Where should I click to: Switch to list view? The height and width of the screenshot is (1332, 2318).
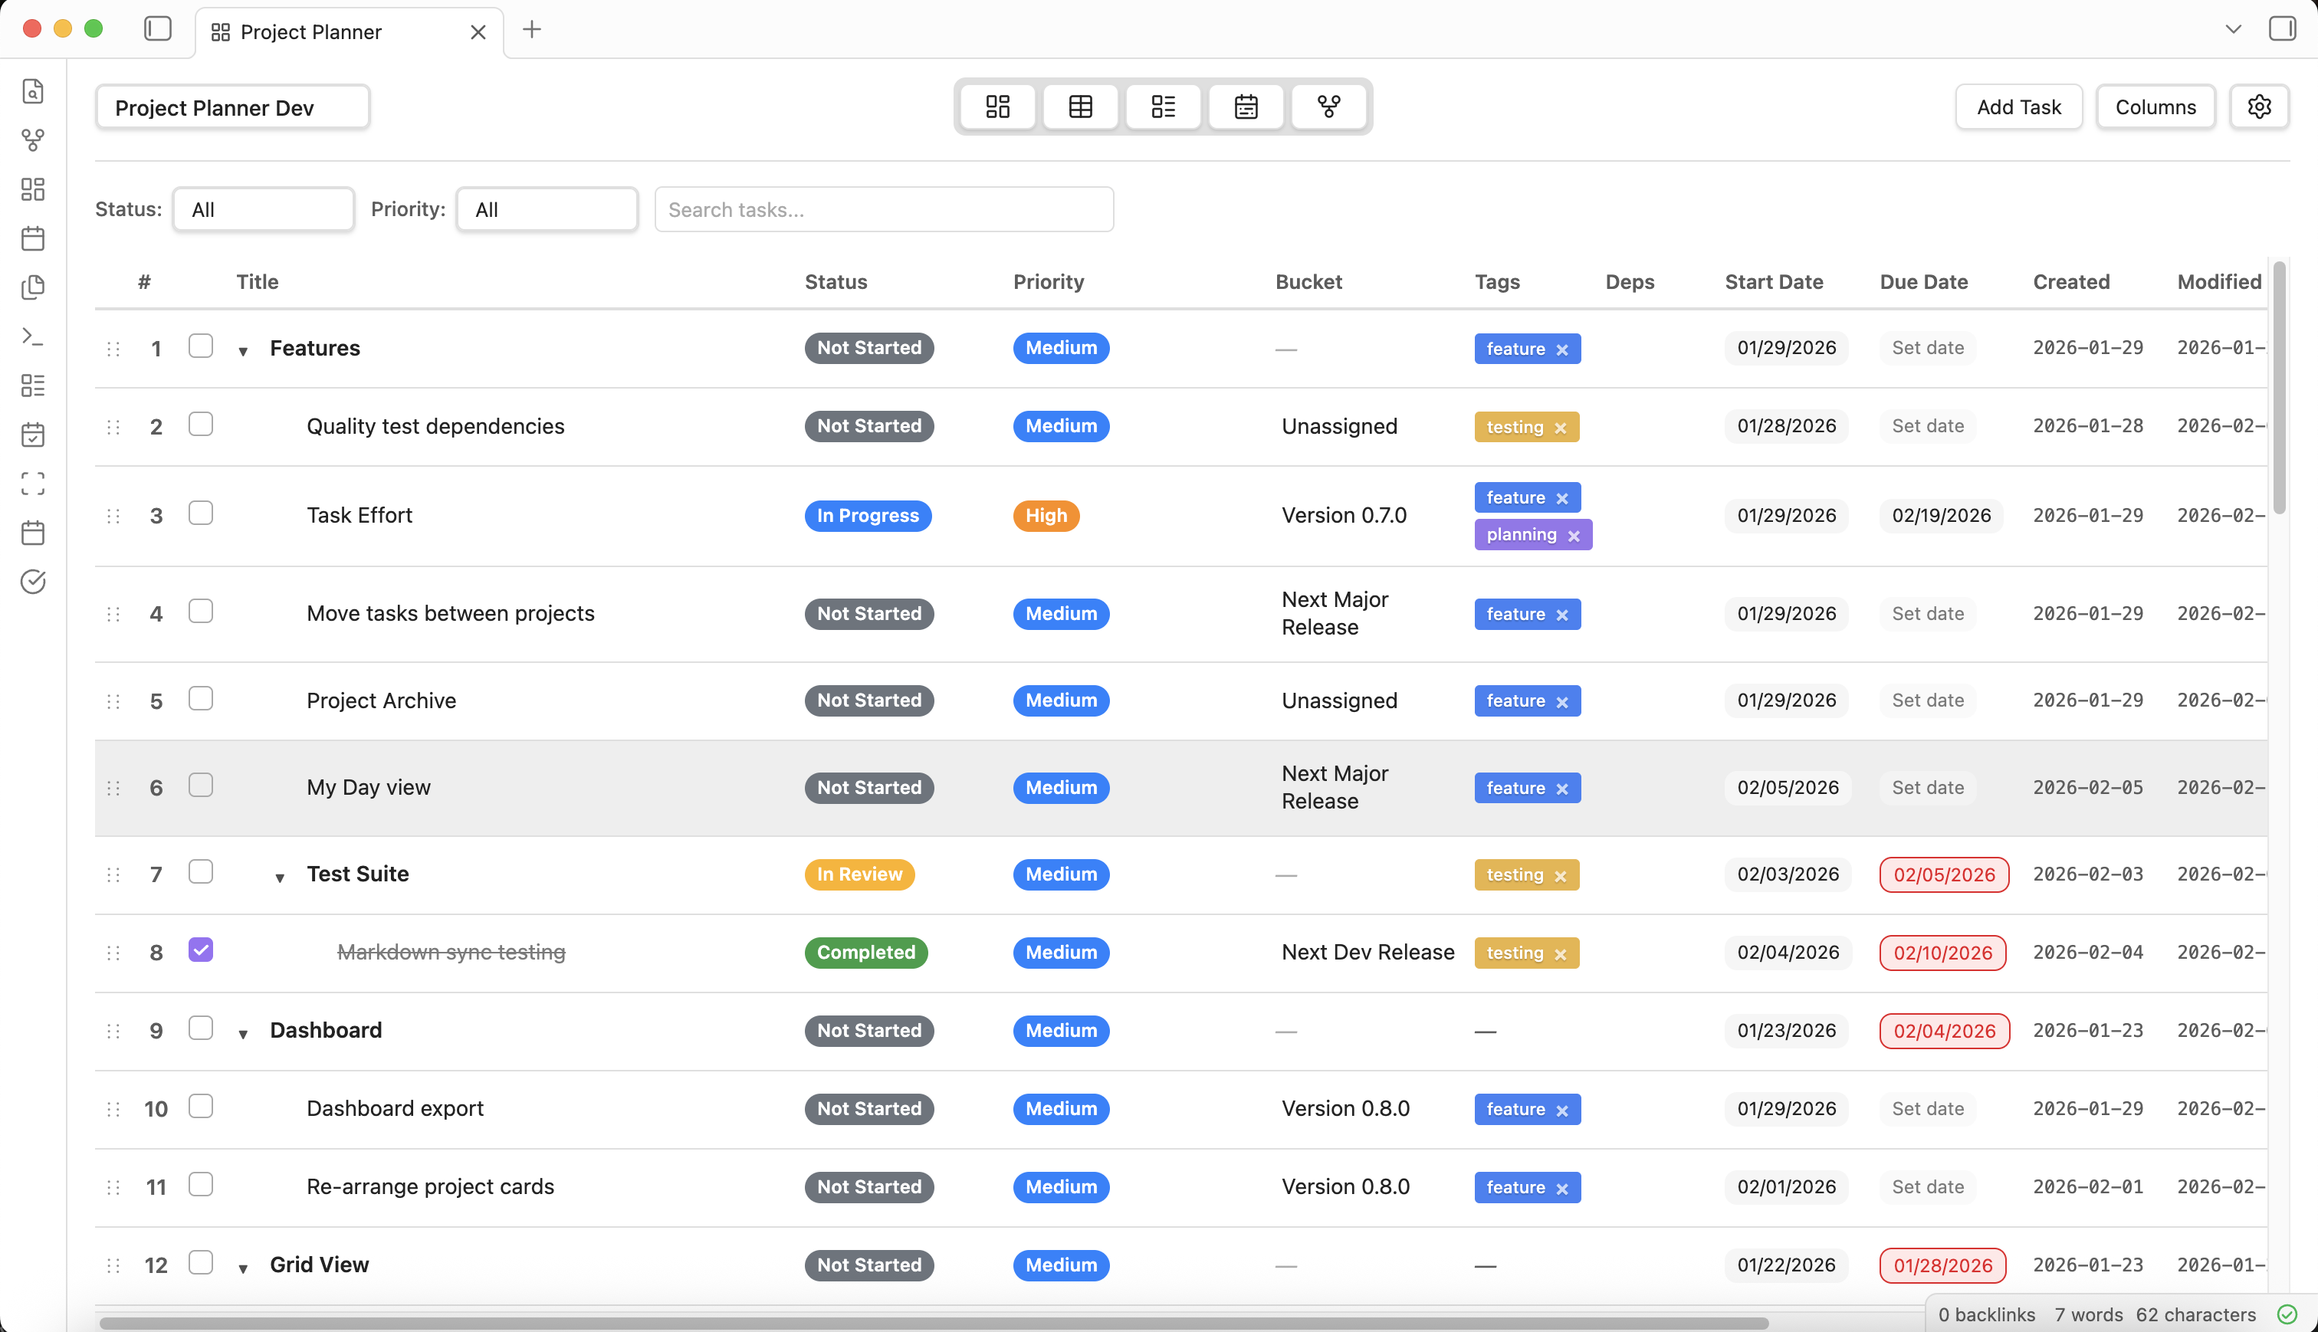tap(1163, 106)
